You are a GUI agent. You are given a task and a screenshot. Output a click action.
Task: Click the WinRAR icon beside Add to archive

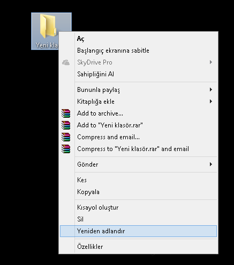click(x=66, y=113)
